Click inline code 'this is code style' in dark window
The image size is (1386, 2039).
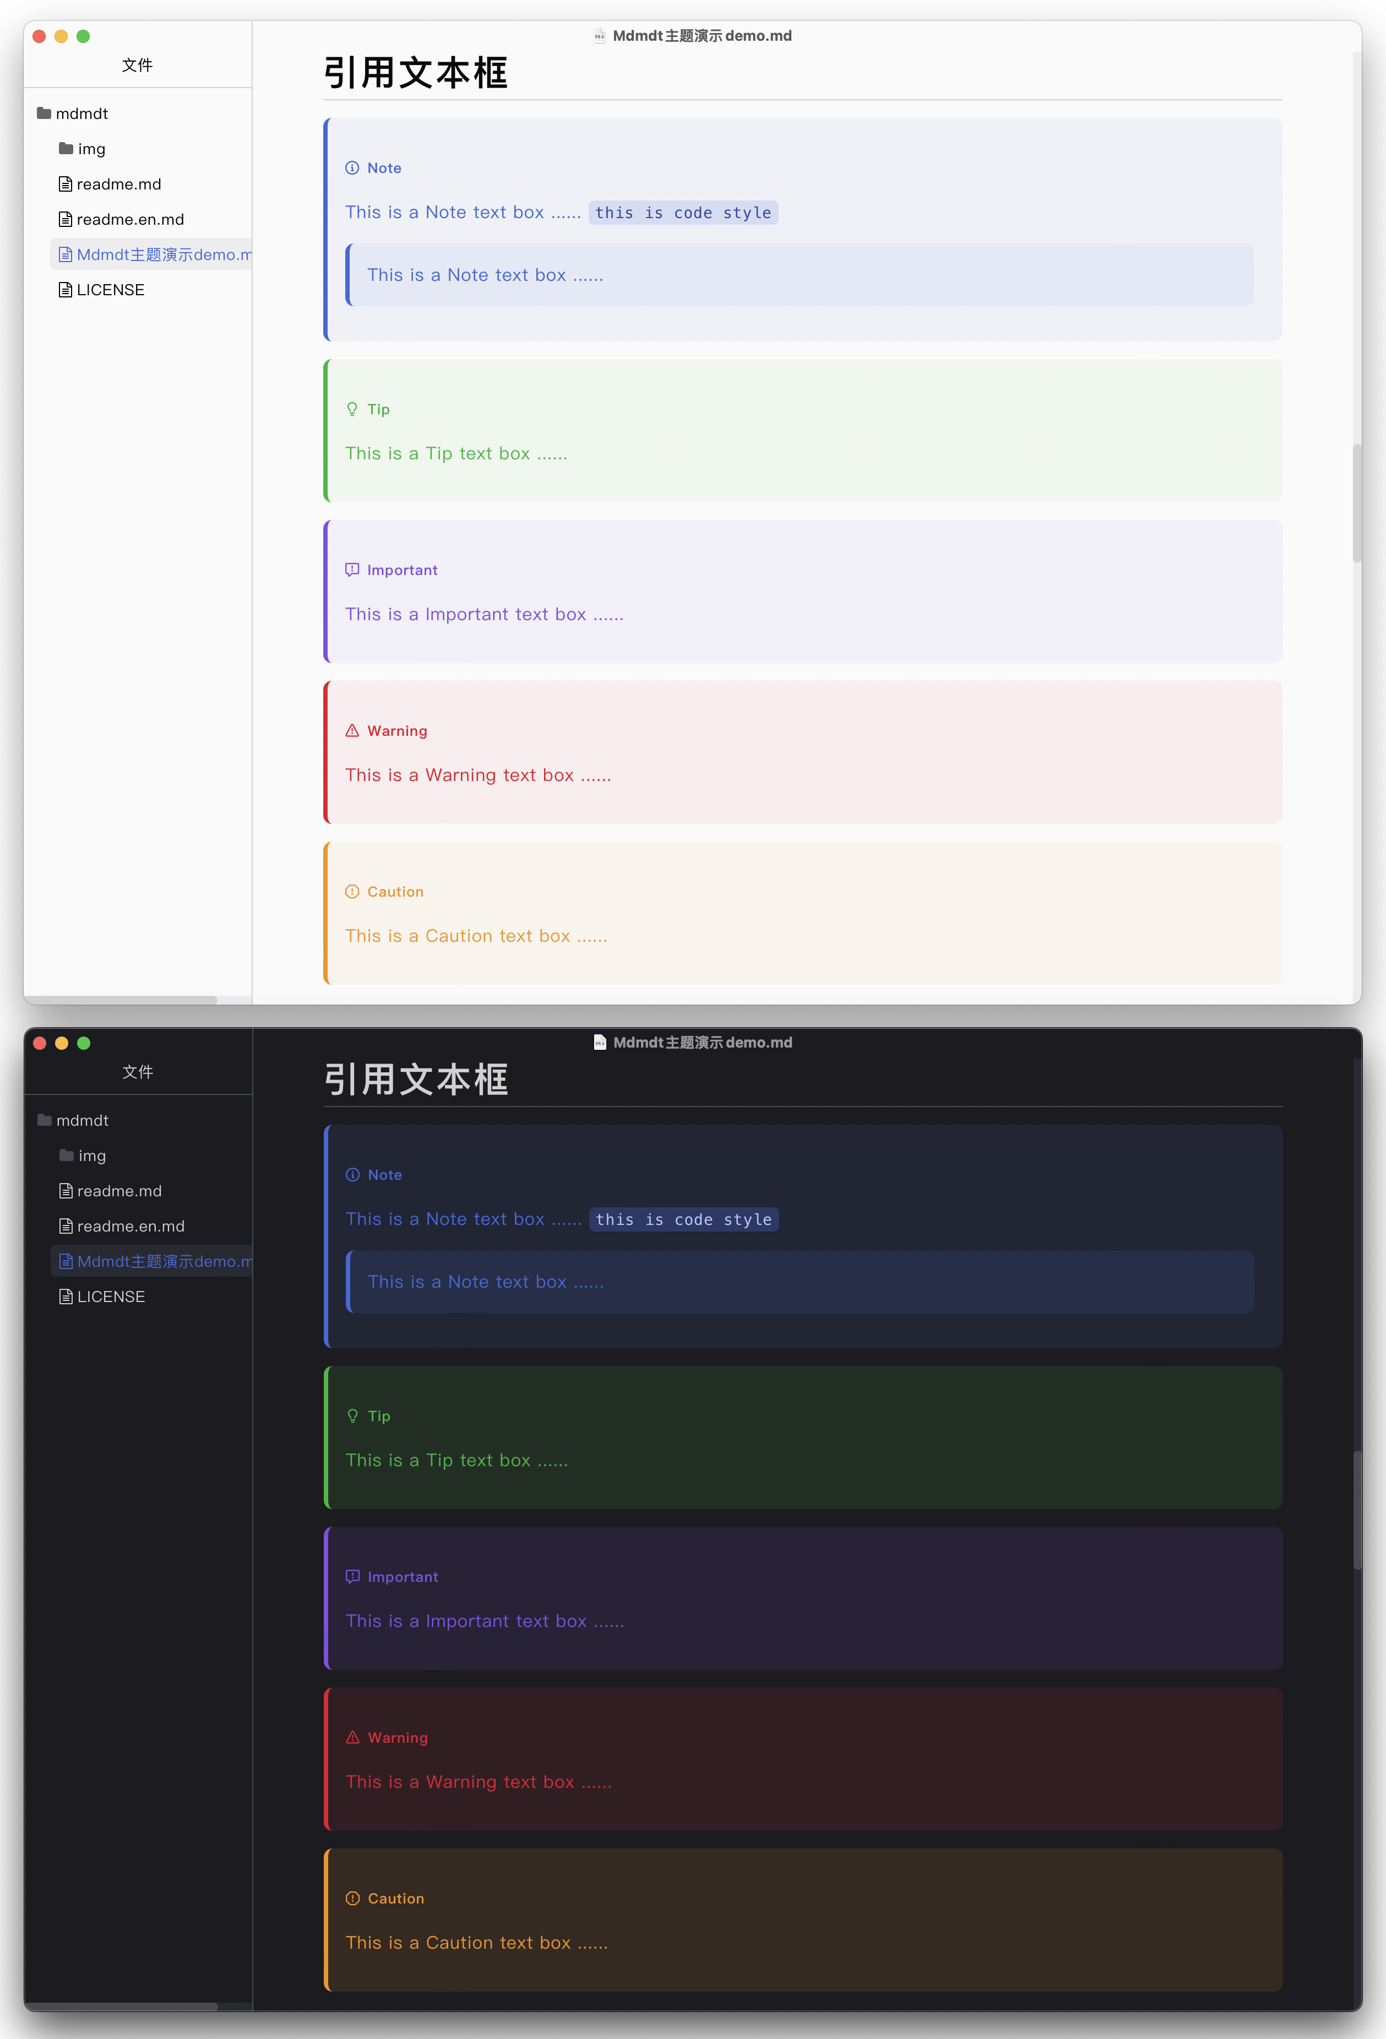tap(684, 1219)
